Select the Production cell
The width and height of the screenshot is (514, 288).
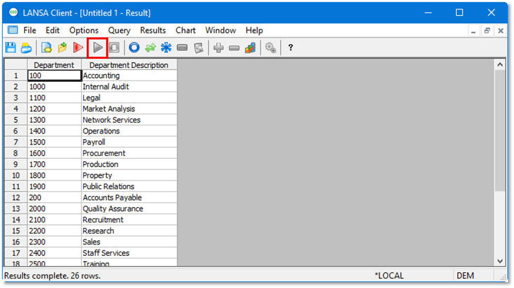click(129, 164)
